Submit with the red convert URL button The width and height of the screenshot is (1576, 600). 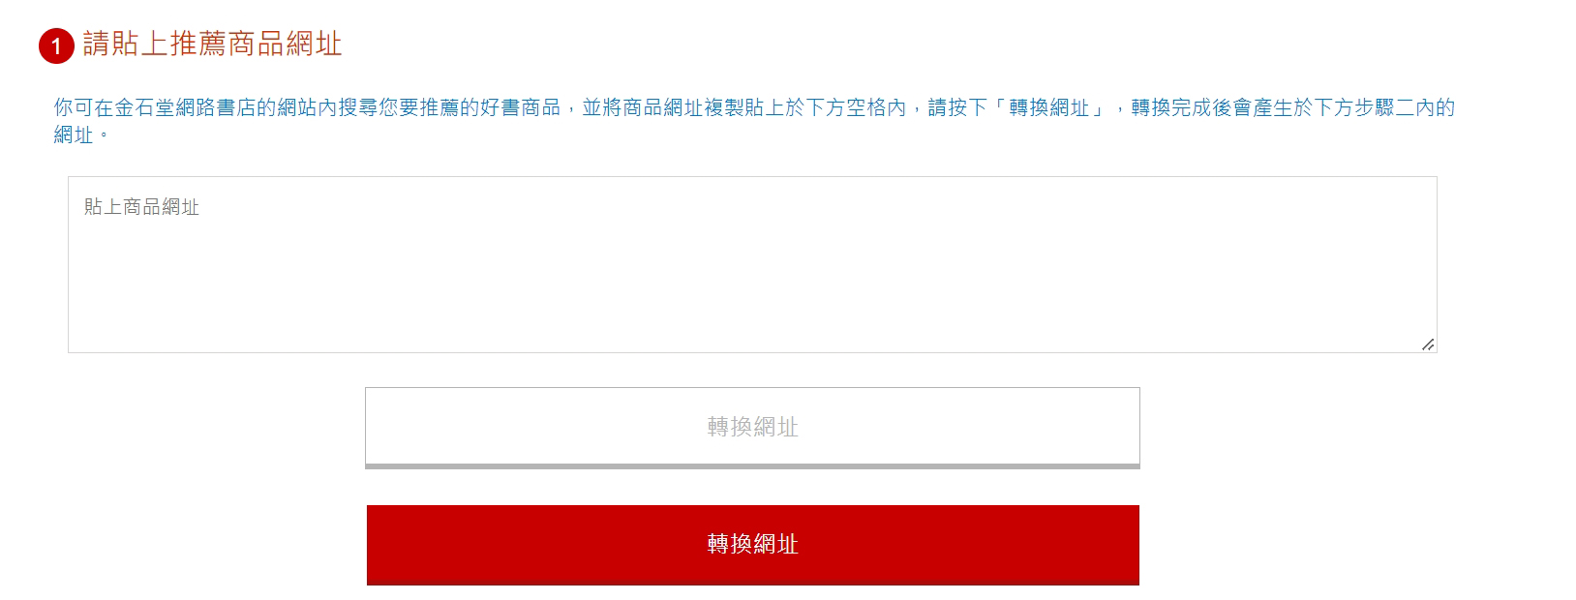752,545
